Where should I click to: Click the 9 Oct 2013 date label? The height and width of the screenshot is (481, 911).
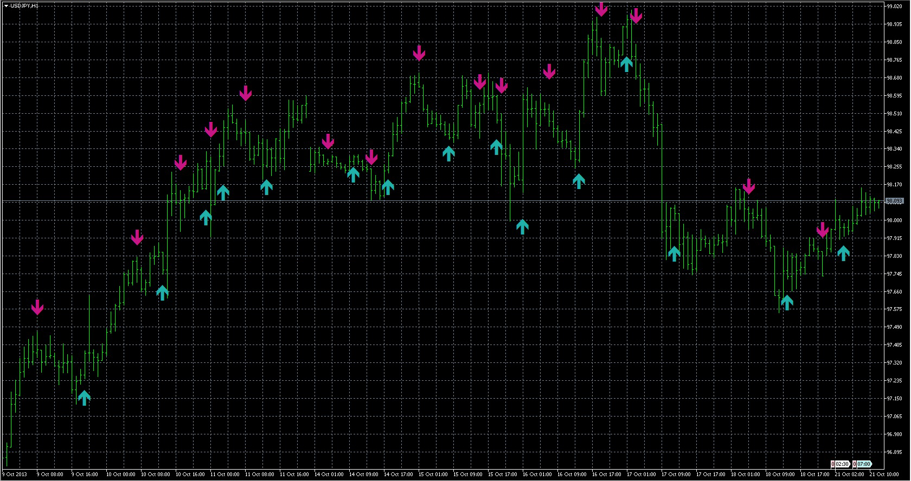pos(15,474)
